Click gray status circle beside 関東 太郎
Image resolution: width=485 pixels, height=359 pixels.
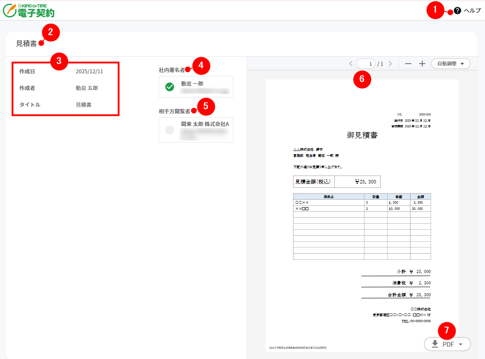pos(170,129)
